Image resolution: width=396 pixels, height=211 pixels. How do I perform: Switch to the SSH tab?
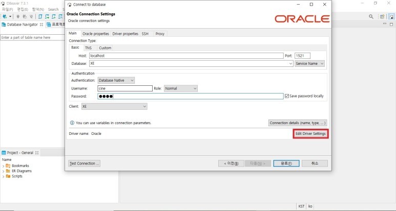point(145,34)
